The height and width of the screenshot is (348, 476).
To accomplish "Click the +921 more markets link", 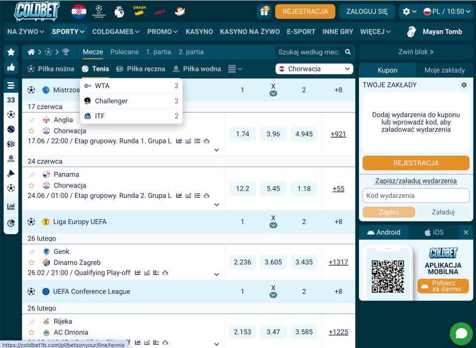I will point(338,134).
